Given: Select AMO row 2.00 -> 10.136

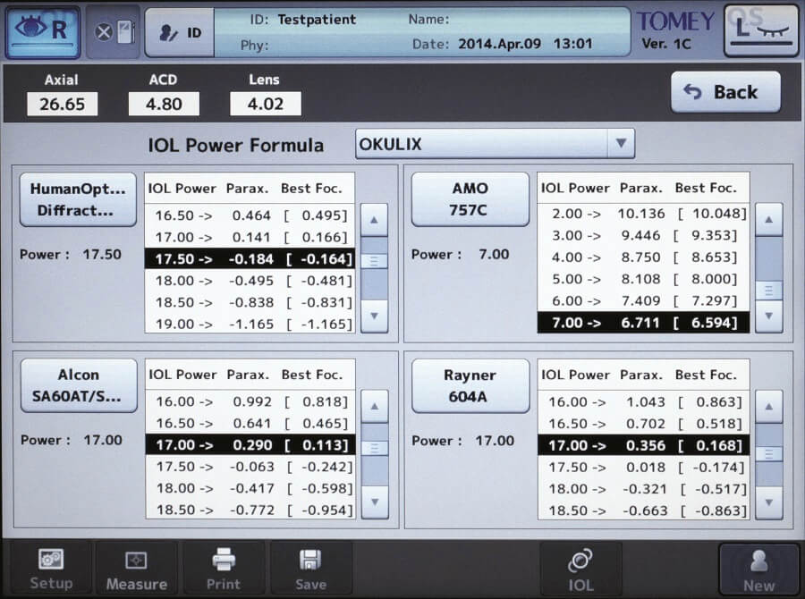Looking at the screenshot, I should pos(643,214).
